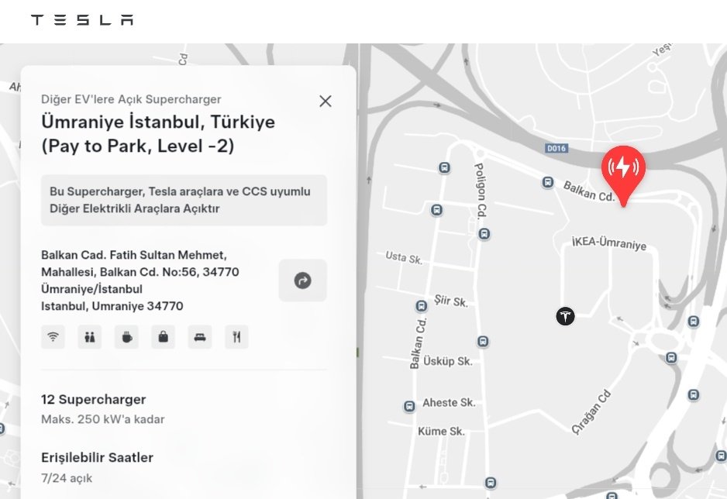Click the İKEA-Ümraniye map label
This screenshot has height=499, width=727.
pos(608,243)
